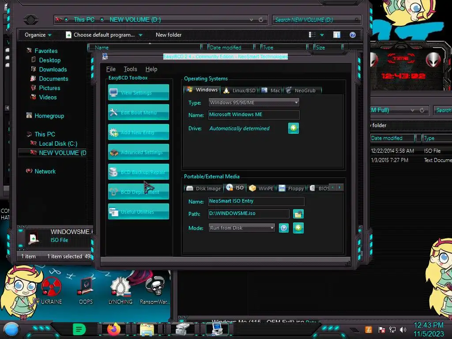The height and width of the screenshot is (339, 452).
Task: Select Pictures in navigation pane
Action: pyautogui.click(x=49, y=88)
